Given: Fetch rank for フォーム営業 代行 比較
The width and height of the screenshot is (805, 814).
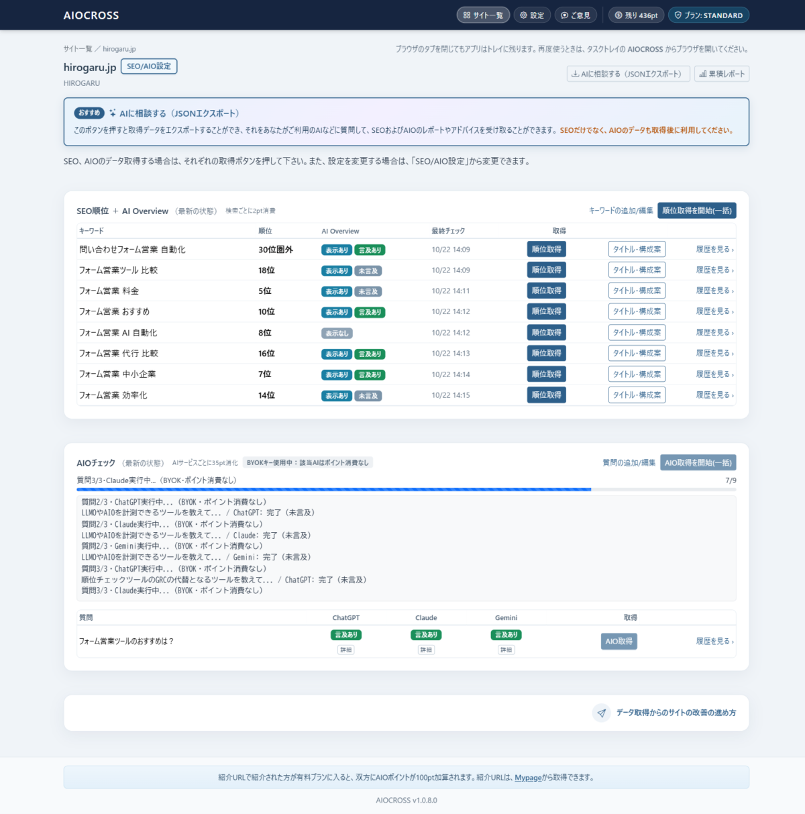Looking at the screenshot, I should [547, 354].
